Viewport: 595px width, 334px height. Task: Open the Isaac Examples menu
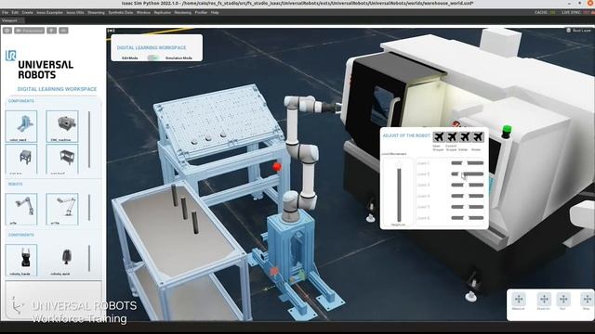click(x=49, y=12)
